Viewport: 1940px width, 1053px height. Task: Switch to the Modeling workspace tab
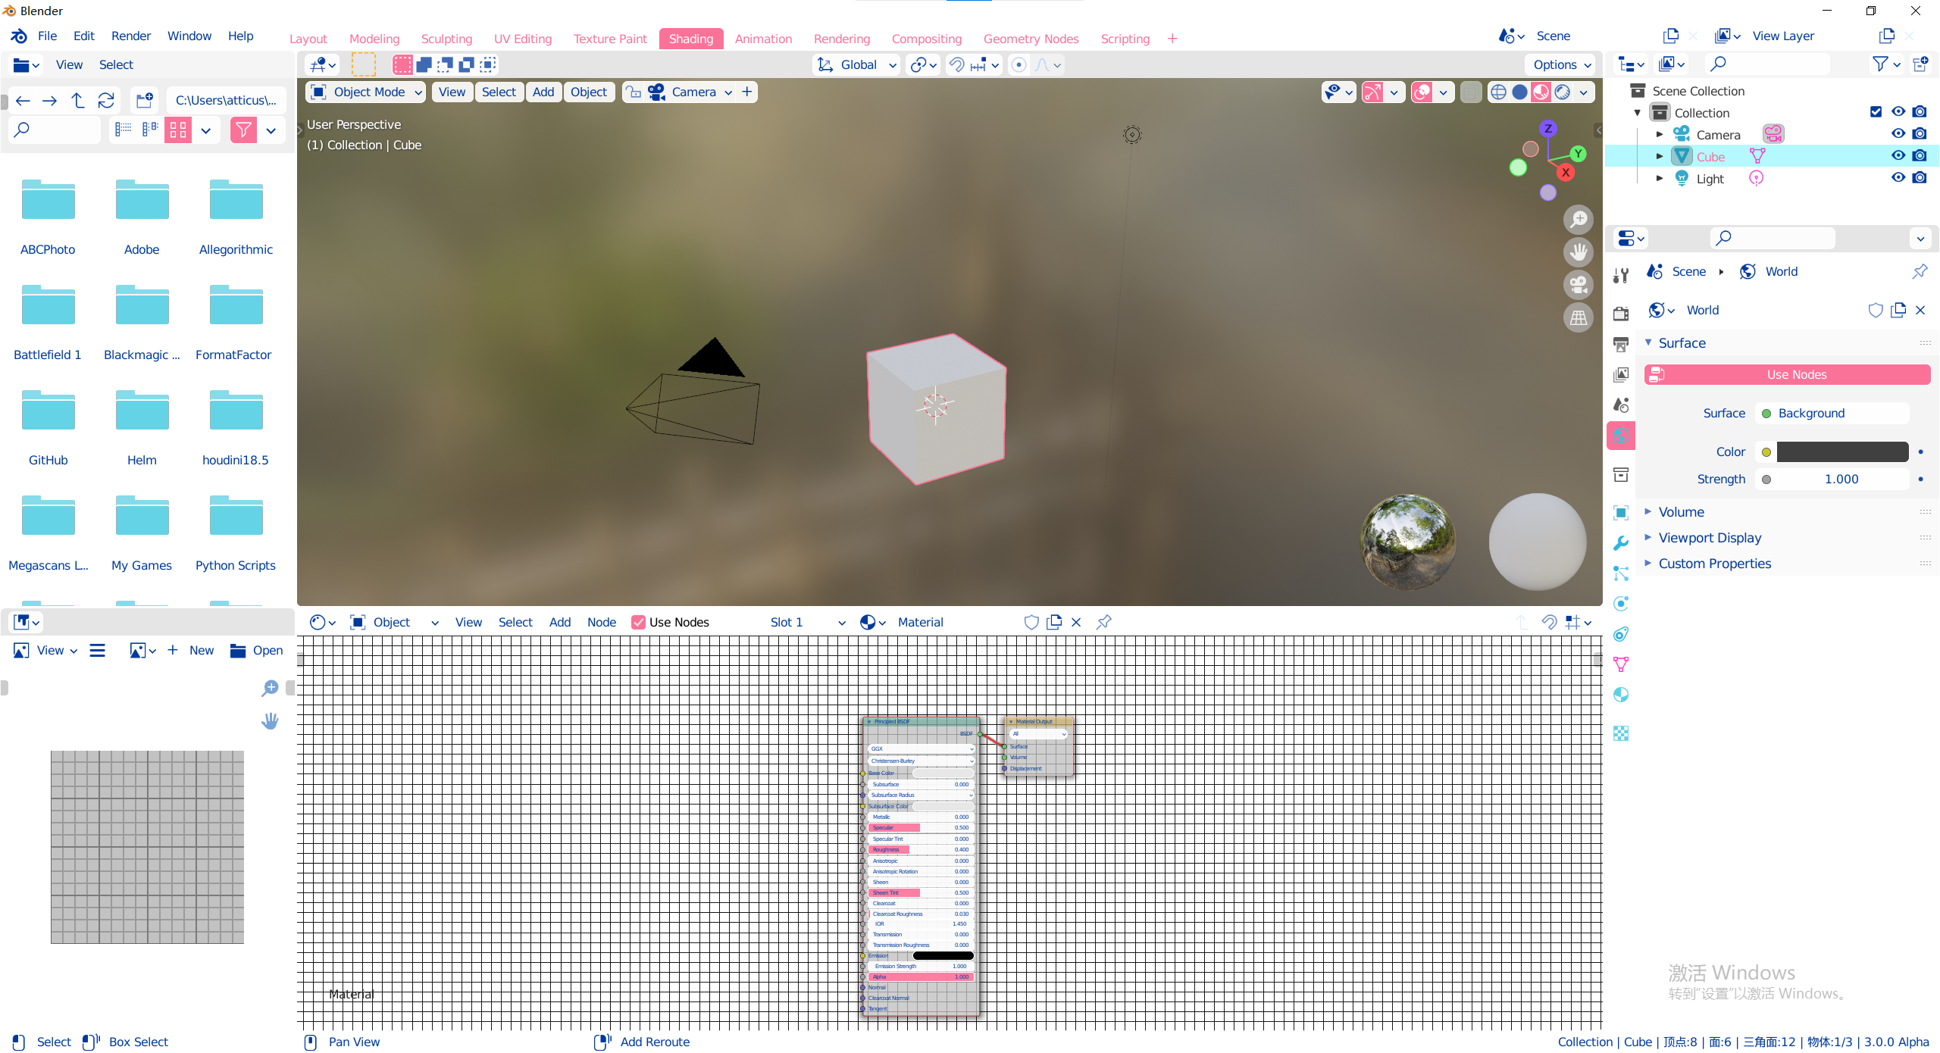click(374, 39)
